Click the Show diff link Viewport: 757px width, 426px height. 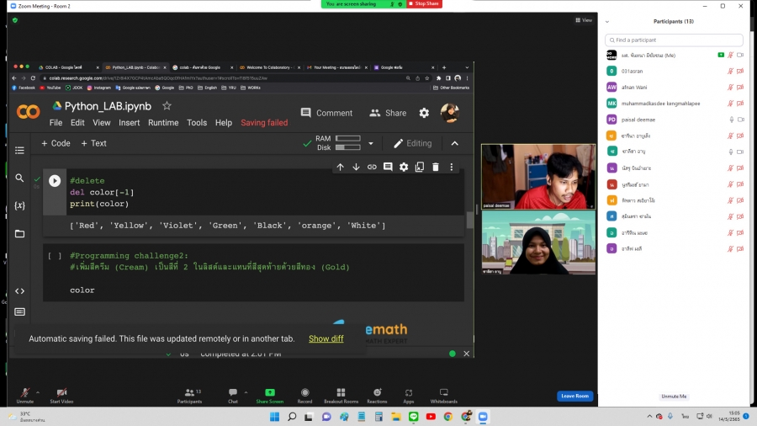(326, 338)
